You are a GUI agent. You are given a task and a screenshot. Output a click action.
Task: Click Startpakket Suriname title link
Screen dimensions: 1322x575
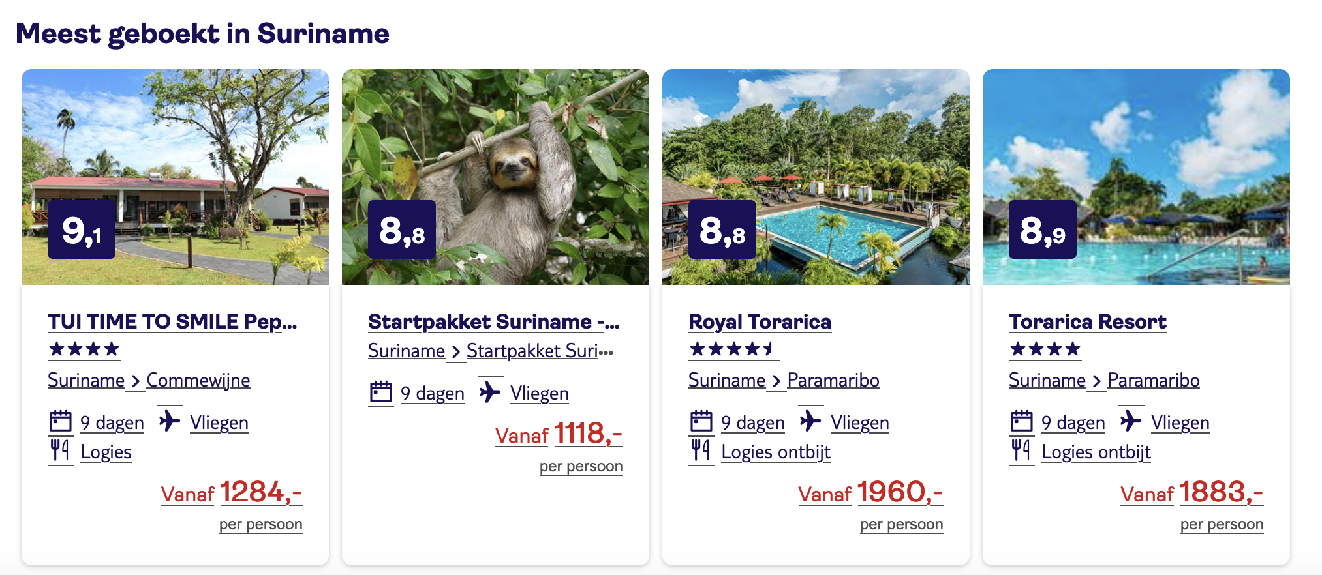pos(493,321)
